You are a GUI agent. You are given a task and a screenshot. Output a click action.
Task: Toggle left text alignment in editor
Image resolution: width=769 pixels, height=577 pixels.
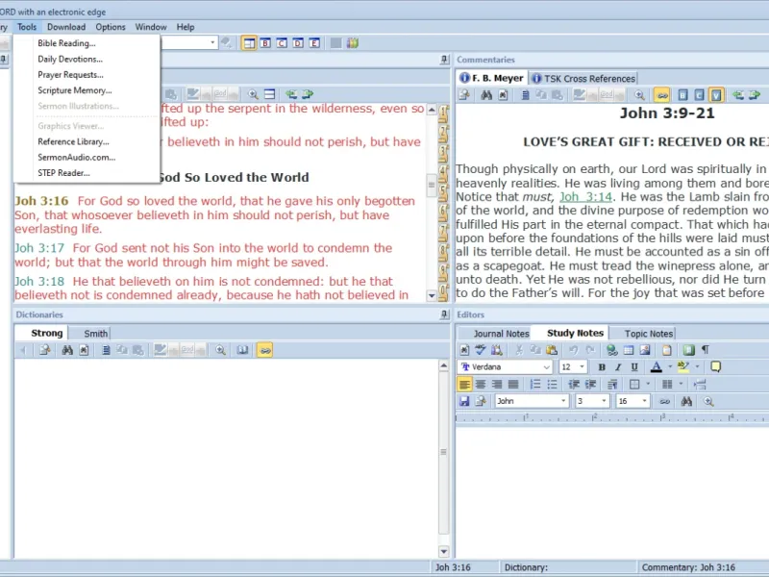464,384
